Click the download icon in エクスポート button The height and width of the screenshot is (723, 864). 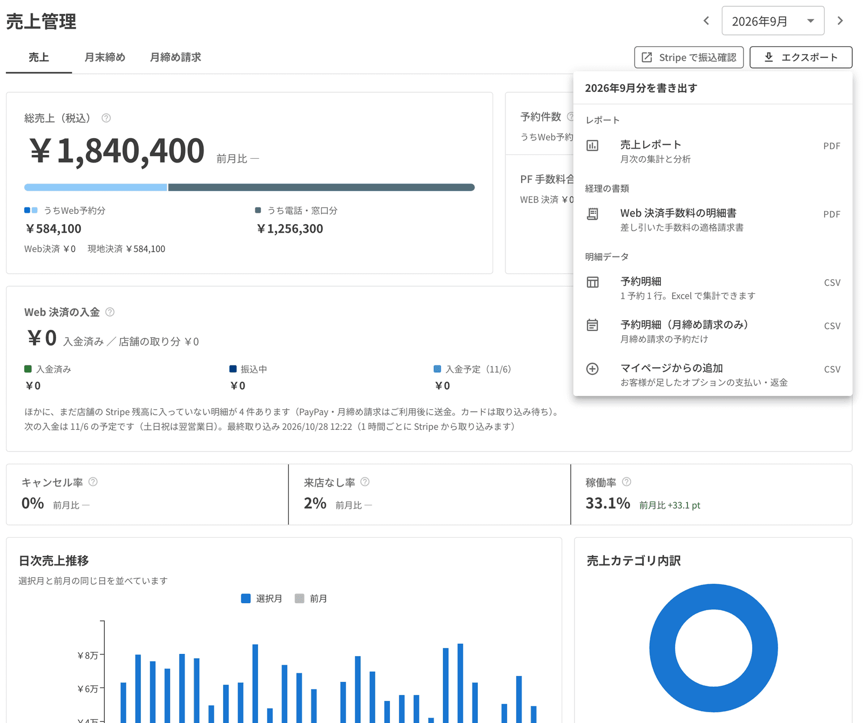[769, 57]
